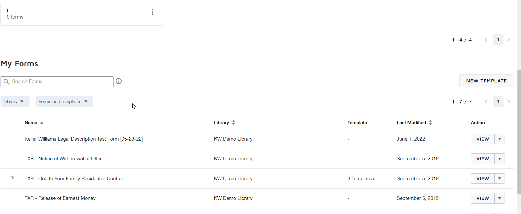Go to next page of My Forms
521x214 pixels.
pos(509,102)
